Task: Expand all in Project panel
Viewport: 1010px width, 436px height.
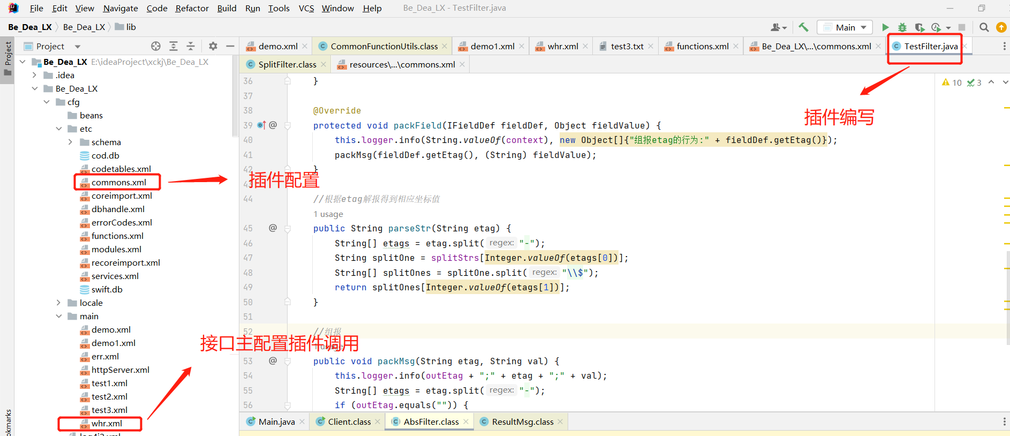Action: pyautogui.click(x=174, y=46)
